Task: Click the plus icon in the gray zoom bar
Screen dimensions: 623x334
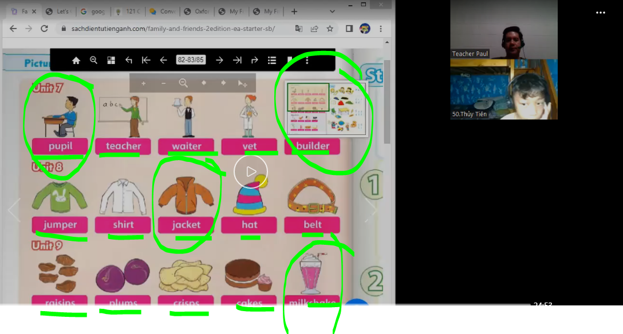Action: [143, 83]
